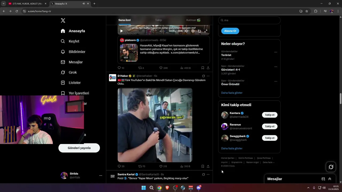Viewport: 342px width, 192px height.
Task: Click the Abone Ol button
Action: 230,31
